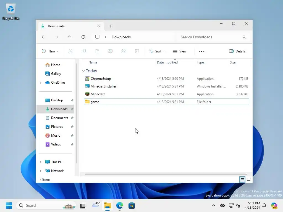The width and height of the screenshot is (283, 212).
Task: Open the See more ellipsis menu
Action: 201,51
